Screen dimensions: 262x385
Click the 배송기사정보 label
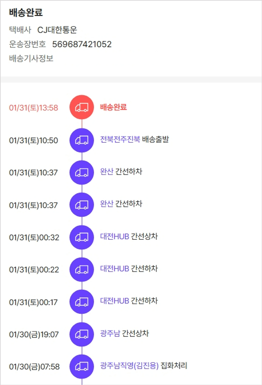[31, 58]
